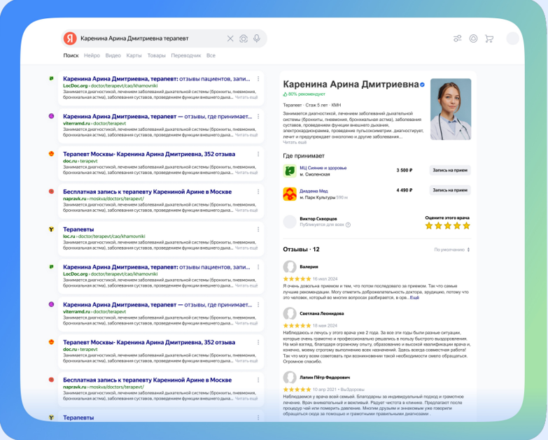
Task: Click the favicon of the first doc.ru result
Action: (x=51, y=154)
